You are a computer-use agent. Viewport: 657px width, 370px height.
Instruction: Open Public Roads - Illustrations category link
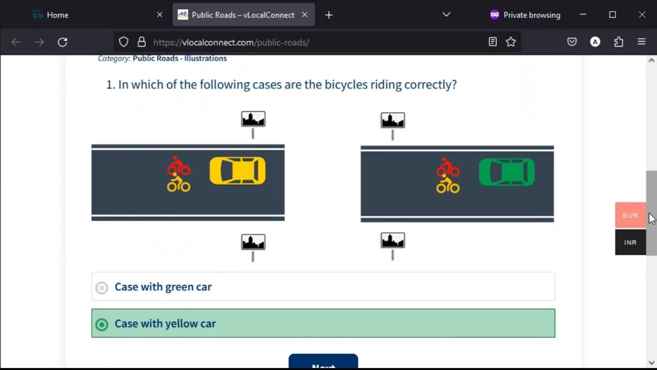[x=180, y=58]
